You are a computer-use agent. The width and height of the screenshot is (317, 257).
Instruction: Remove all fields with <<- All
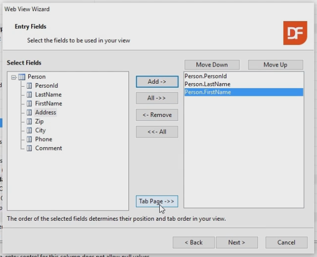click(x=157, y=132)
